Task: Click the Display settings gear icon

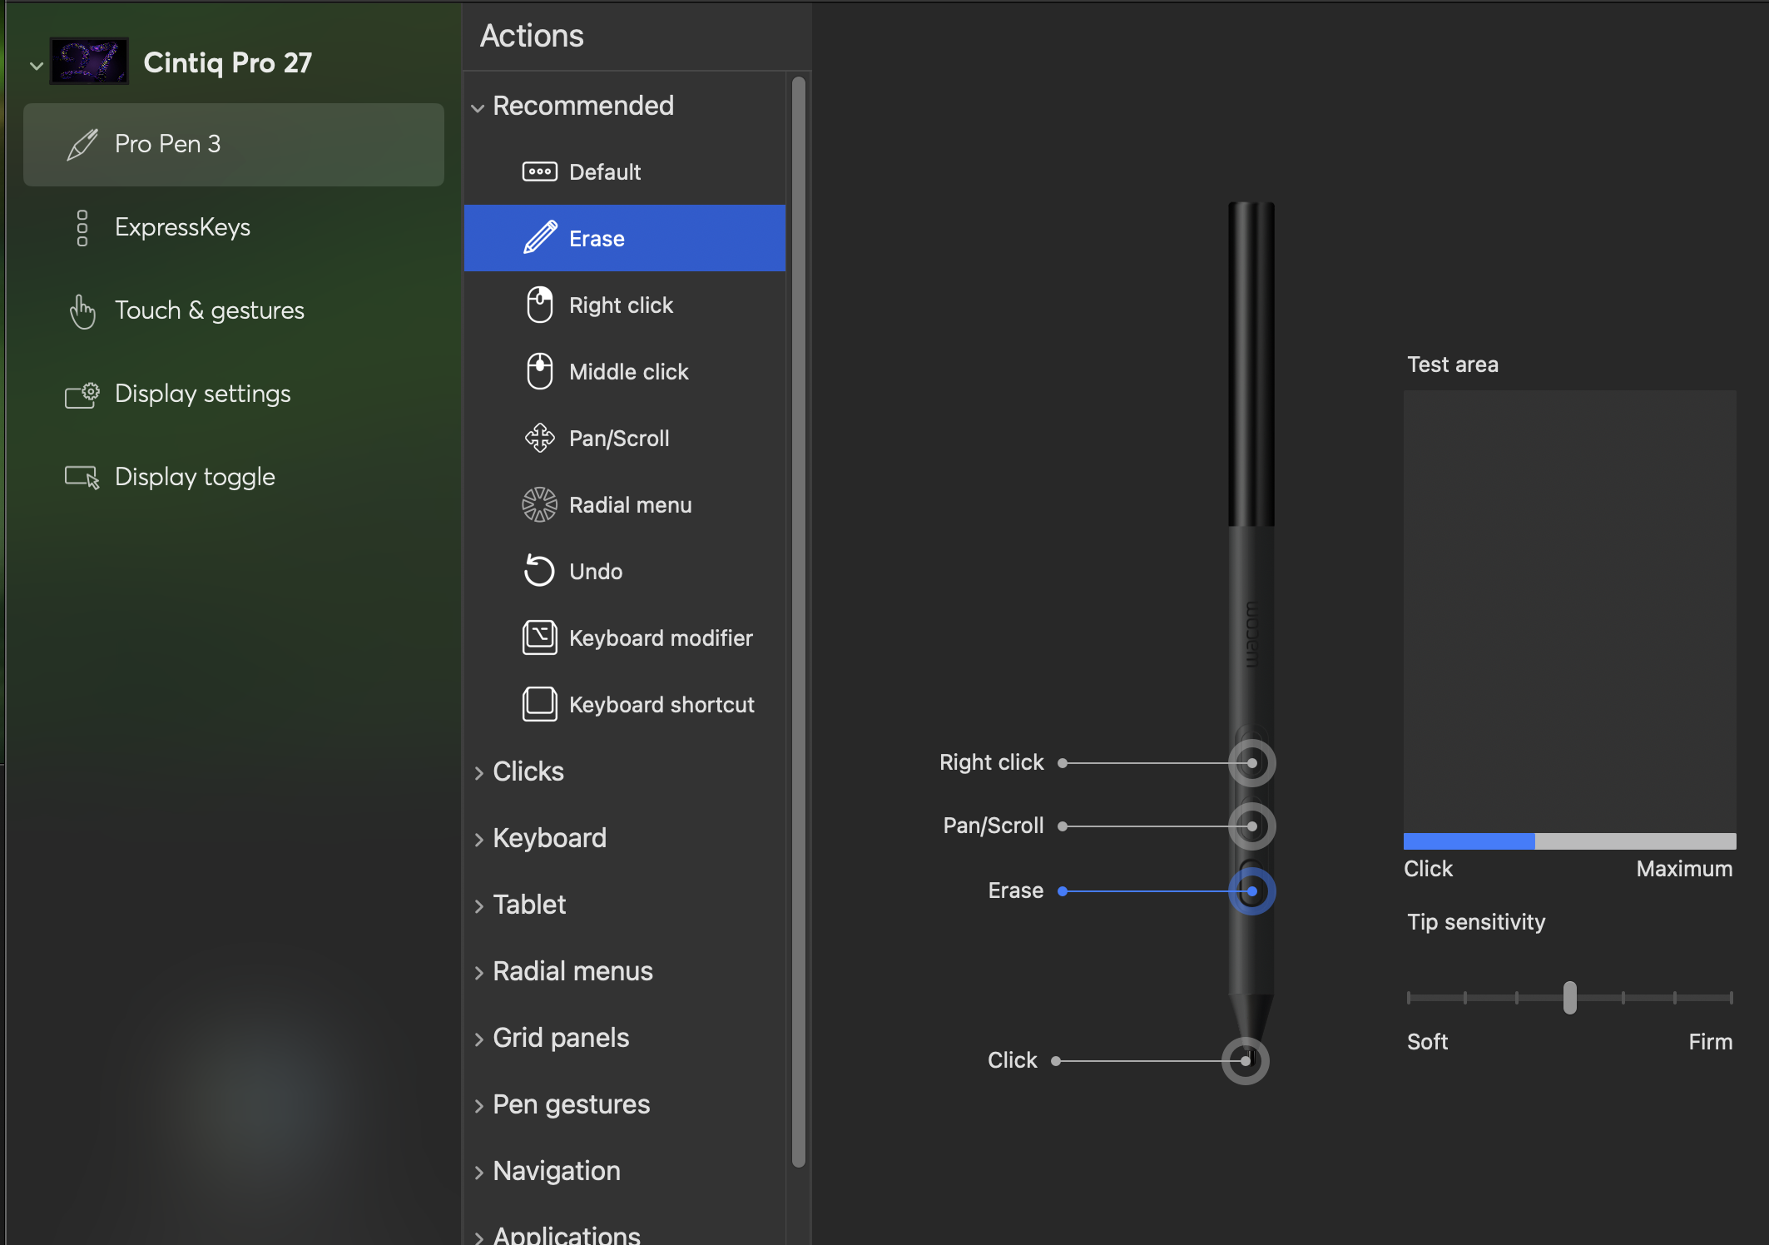Action: point(82,394)
